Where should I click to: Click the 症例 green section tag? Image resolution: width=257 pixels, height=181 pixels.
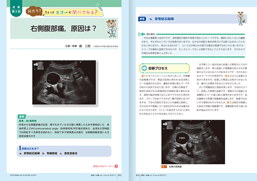click(21, 115)
